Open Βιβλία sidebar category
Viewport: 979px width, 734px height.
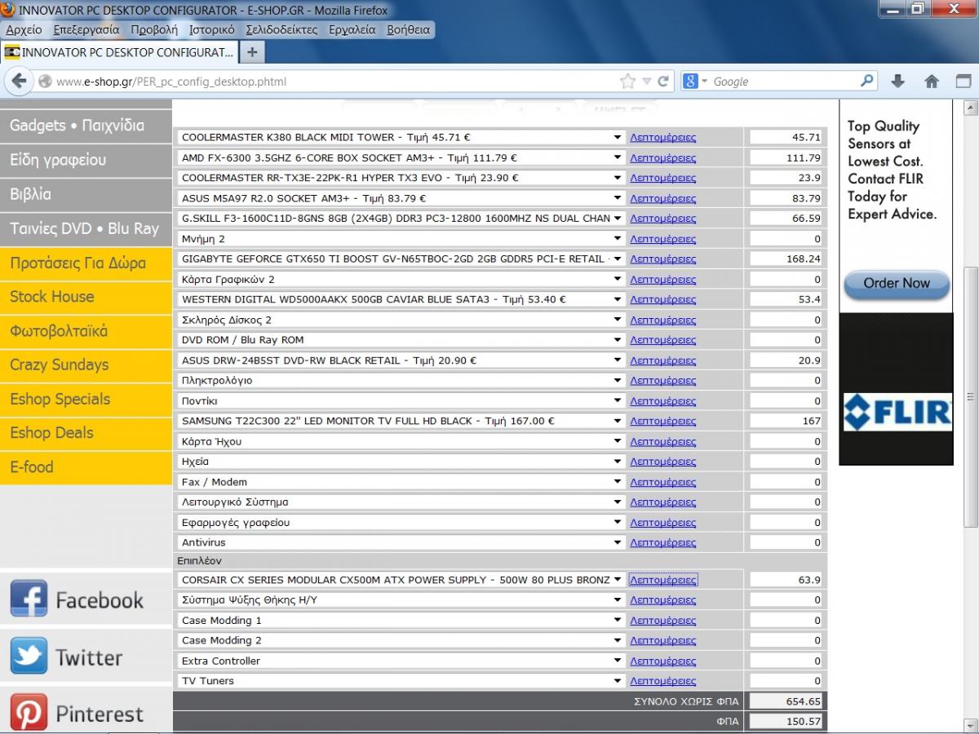tap(86, 194)
